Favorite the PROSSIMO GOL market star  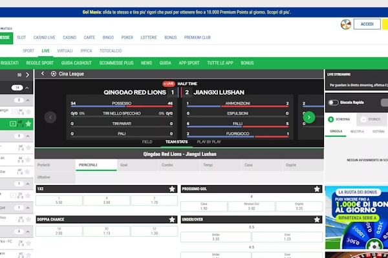click(317, 189)
